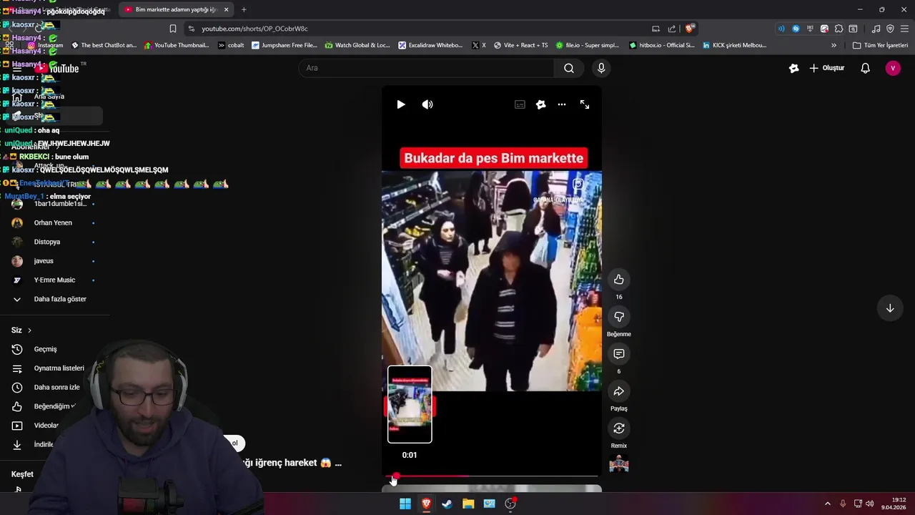Open the cobalt bookmark
The width and height of the screenshot is (915, 515).
(x=231, y=45)
